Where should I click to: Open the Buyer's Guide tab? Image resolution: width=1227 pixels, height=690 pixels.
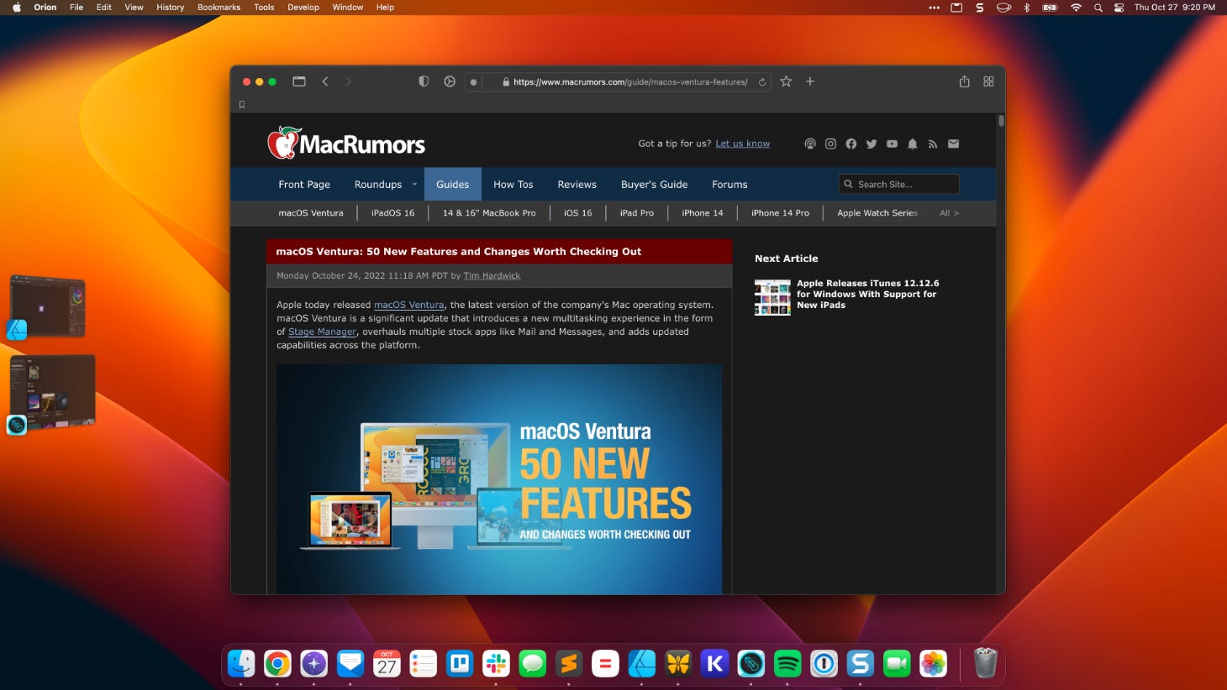click(x=654, y=185)
